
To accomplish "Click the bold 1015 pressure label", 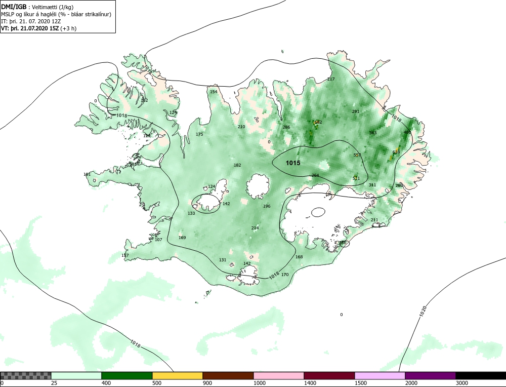I will [293, 163].
